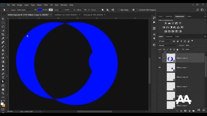Select the Brush tool

tap(3, 46)
